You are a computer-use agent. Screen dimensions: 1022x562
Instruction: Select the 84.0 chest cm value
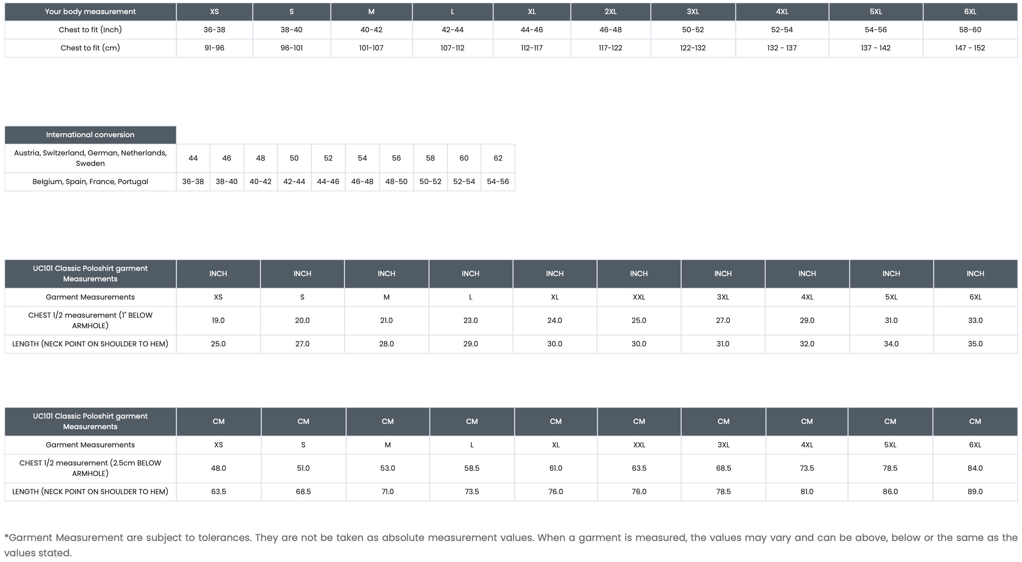click(975, 468)
